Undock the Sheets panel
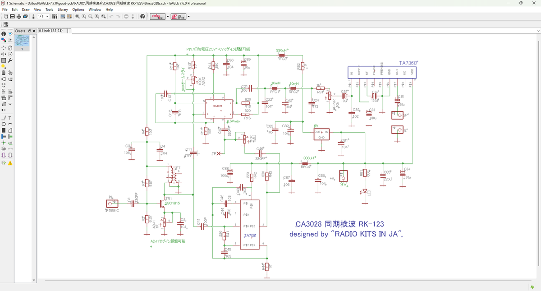The image size is (541, 291). [30, 31]
